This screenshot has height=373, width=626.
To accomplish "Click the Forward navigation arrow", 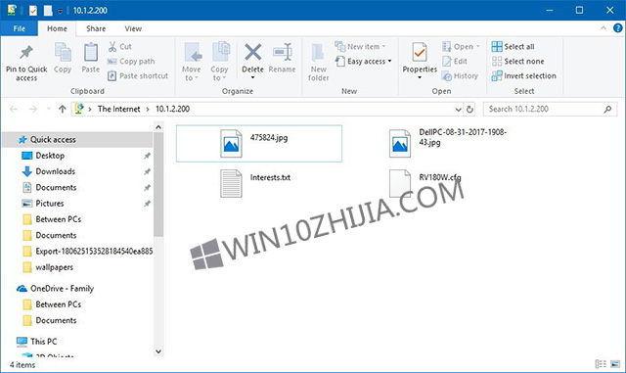I will pos(32,109).
